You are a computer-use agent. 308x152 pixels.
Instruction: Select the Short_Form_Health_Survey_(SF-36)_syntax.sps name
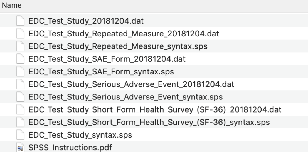149,123
